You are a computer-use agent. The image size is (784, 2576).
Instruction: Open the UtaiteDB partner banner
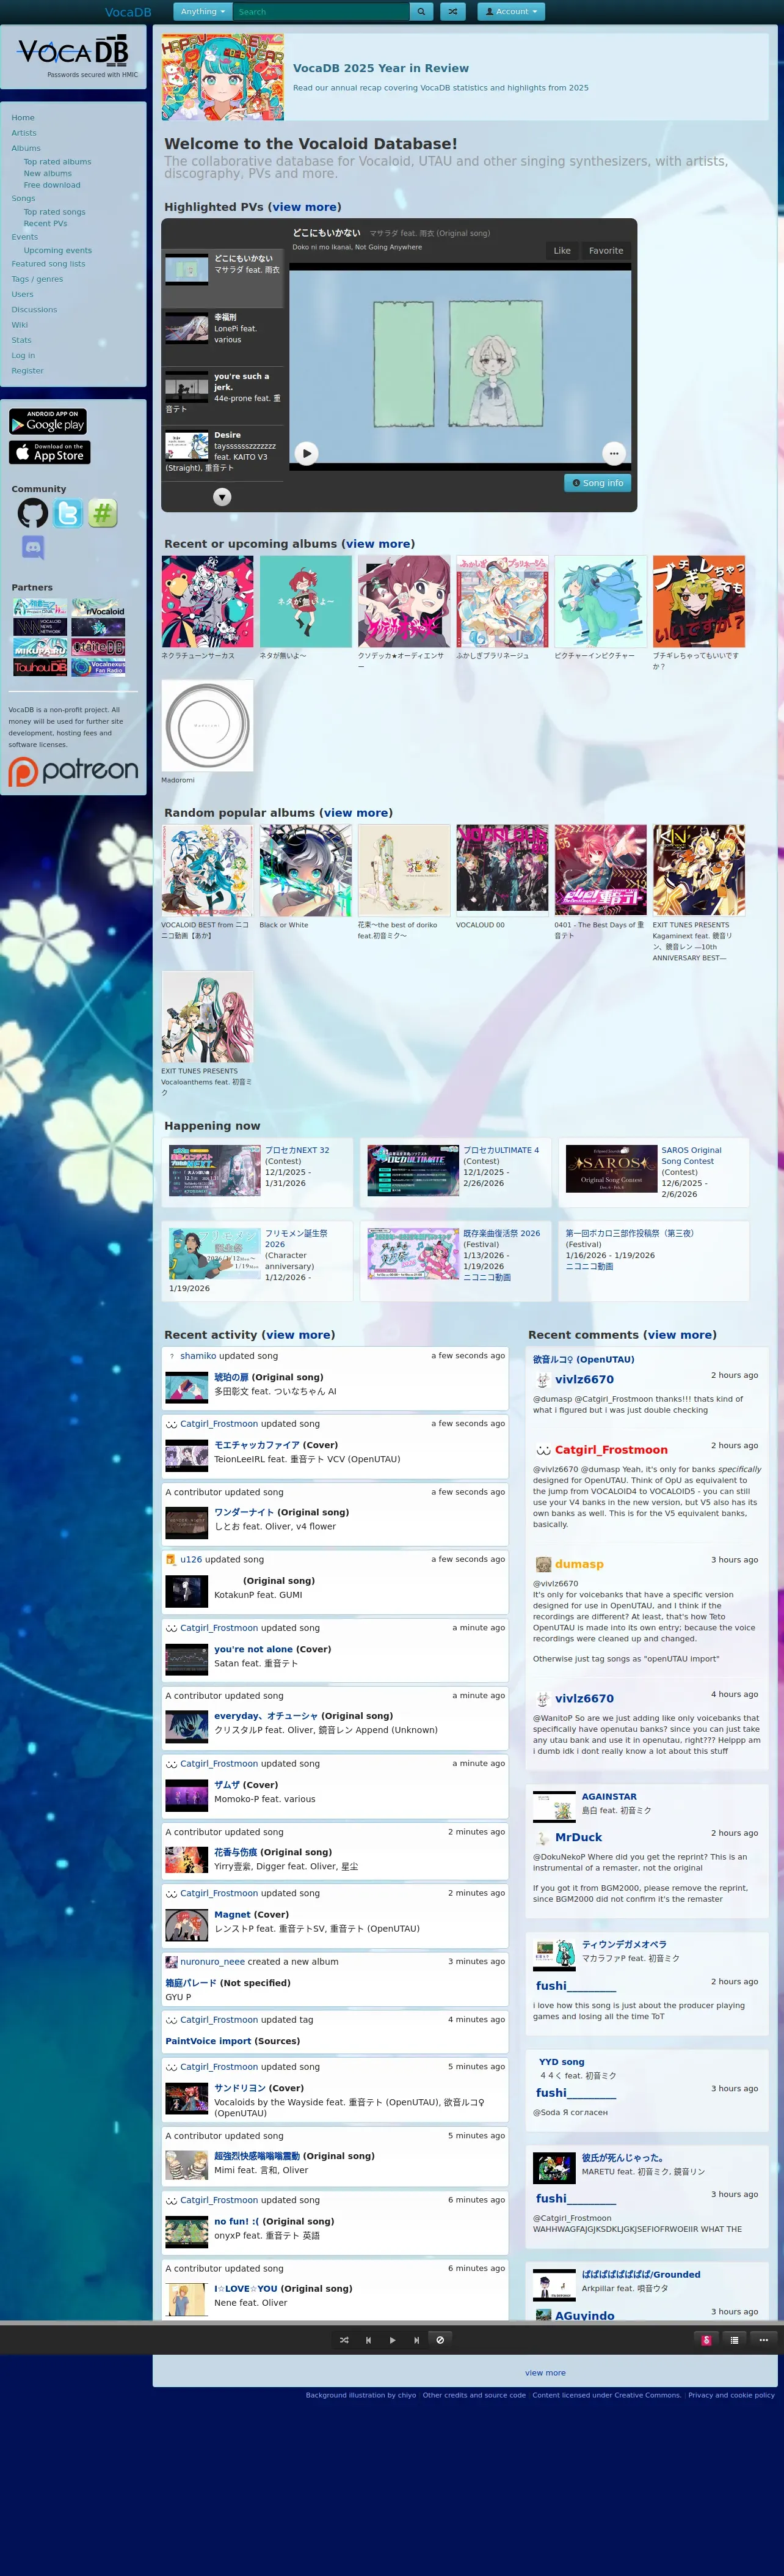click(x=99, y=646)
